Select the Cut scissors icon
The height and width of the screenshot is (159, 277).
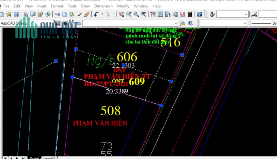pos(57,14)
